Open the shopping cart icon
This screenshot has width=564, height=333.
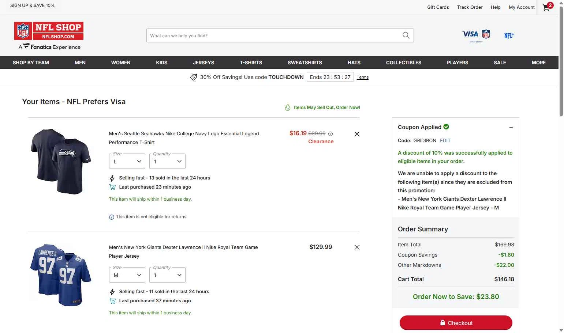pos(547,7)
